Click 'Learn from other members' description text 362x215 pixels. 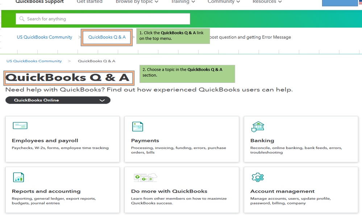pyautogui.click(x=179, y=201)
